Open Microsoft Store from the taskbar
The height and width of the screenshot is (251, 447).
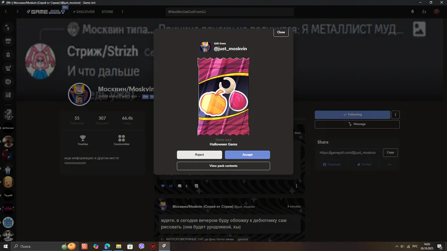click(x=130, y=247)
